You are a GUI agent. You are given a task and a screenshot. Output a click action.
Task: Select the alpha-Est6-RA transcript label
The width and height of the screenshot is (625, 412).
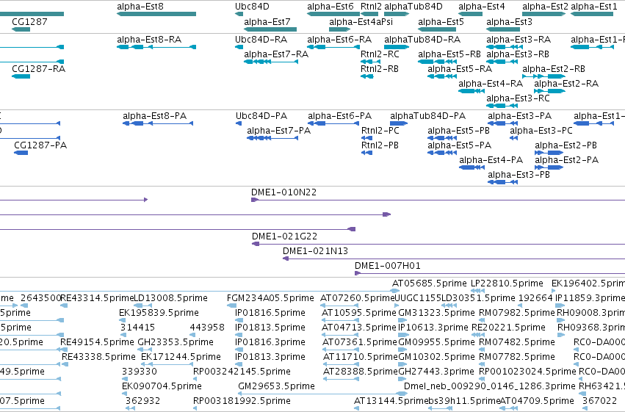pyautogui.click(x=339, y=40)
